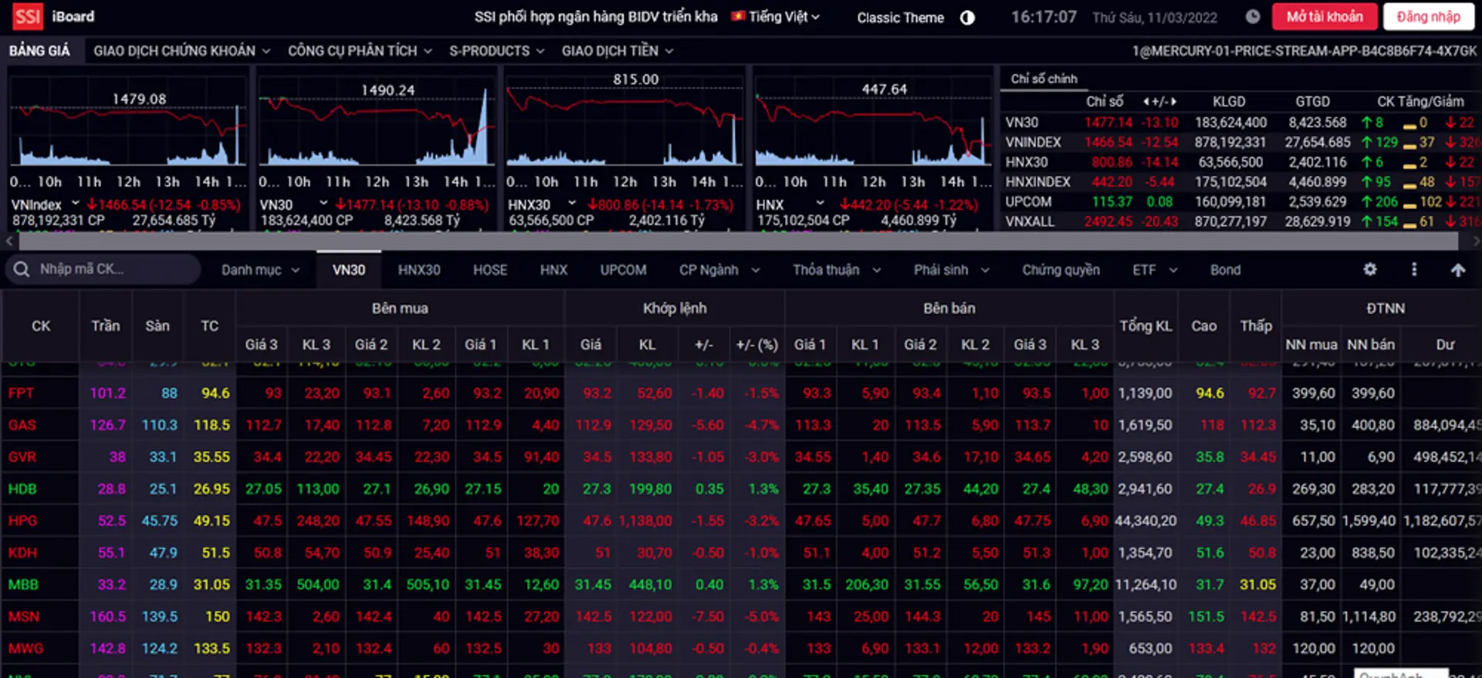The width and height of the screenshot is (1482, 678).
Task: Select the HDB stock ticker
Action: pos(22,489)
